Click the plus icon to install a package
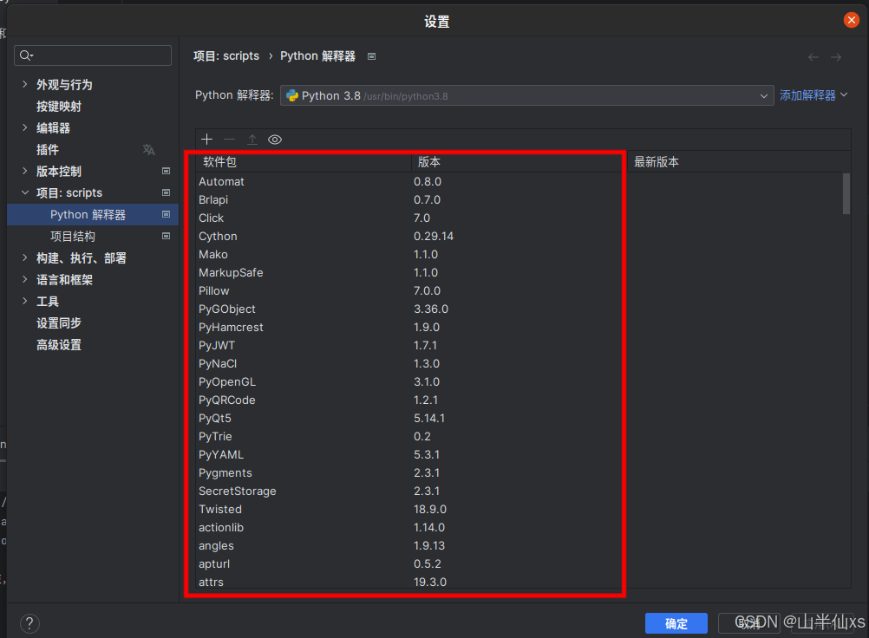 (206, 139)
